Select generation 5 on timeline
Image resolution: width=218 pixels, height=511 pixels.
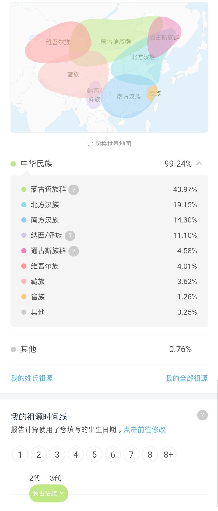click(x=94, y=454)
